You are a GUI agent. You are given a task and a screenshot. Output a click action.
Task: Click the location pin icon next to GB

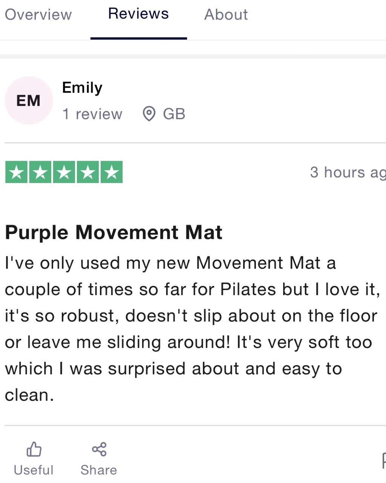click(x=149, y=114)
